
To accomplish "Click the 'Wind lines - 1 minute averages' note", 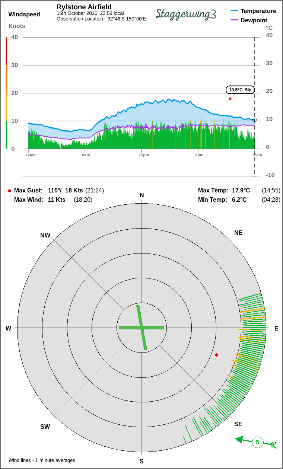I will [x=42, y=460].
